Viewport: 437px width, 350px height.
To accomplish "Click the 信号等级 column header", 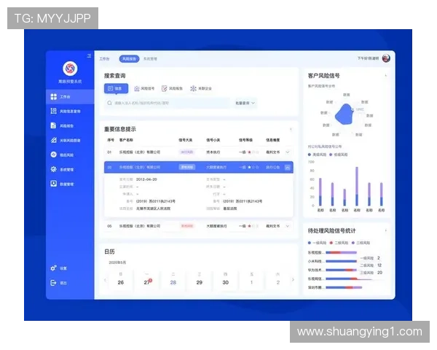I will click(x=245, y=140).
